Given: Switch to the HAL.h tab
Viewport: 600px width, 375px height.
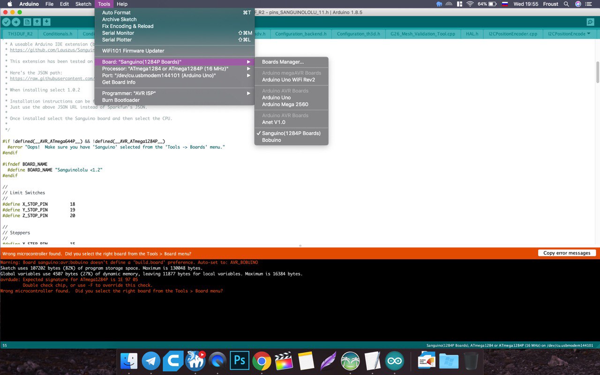Looking at the screenshot, I should coord(472,34).
